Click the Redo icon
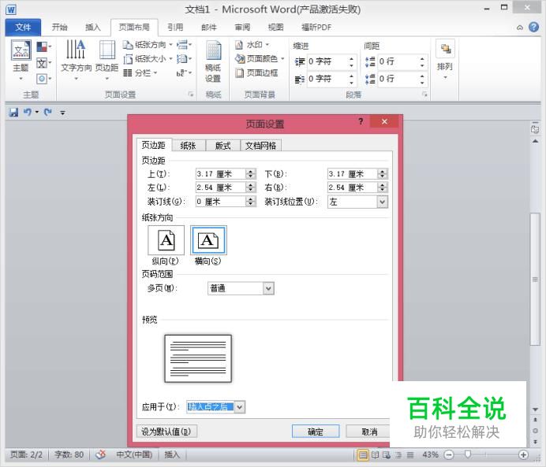The height and width of the screenshot is (467, 546). [48, 113]
